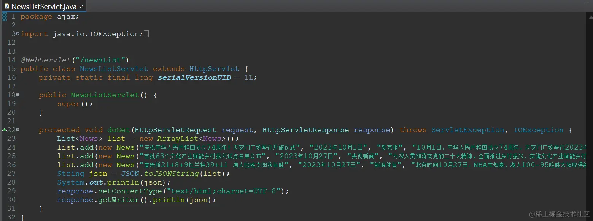Click the serialVersionUID field name
593x221 pixels.
[194, 77]
